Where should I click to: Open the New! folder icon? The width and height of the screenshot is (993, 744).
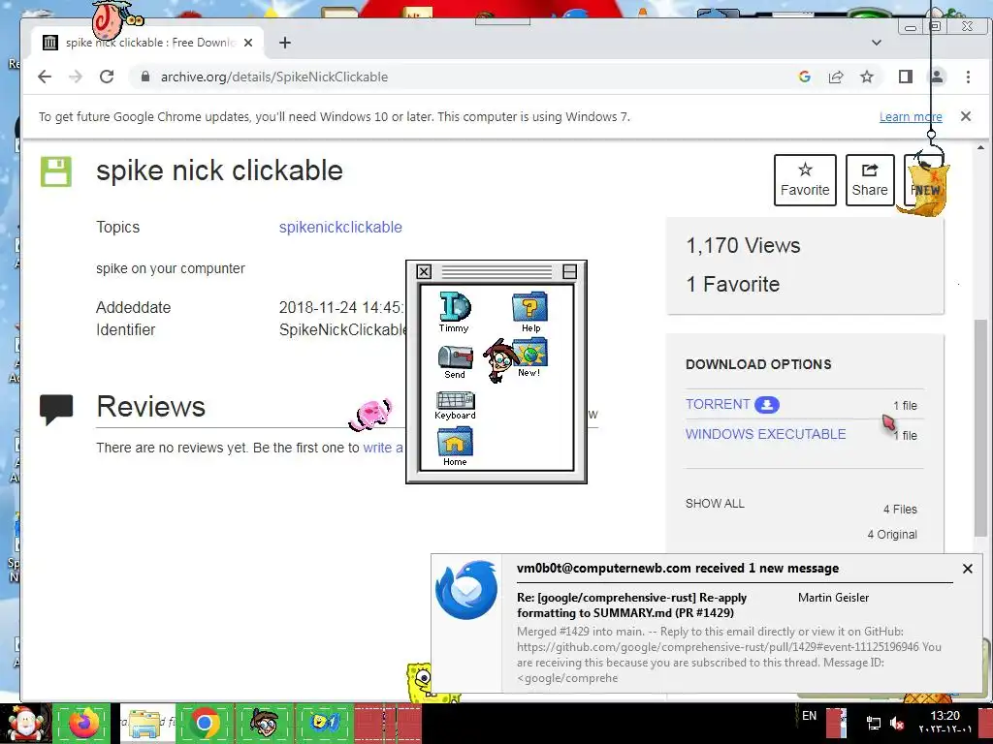pyautogui.click(x=530, y=358)
